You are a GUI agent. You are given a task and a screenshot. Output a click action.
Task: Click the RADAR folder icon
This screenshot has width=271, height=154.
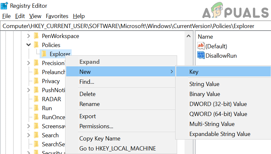tap(36, 99)
